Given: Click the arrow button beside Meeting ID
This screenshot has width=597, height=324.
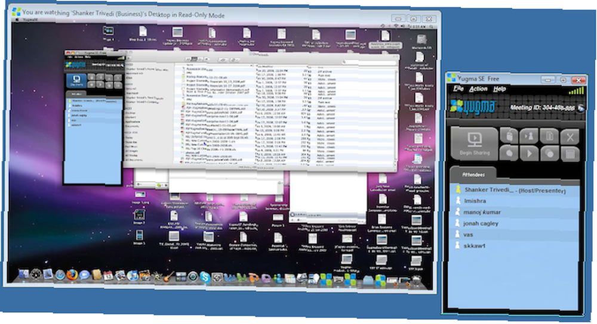Looking at the screenshot, I should [x=581, y=108].
